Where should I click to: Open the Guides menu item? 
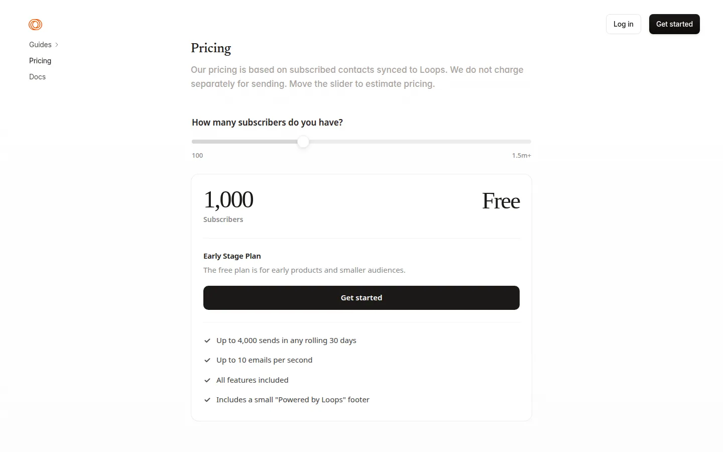(x=40, y=45)
